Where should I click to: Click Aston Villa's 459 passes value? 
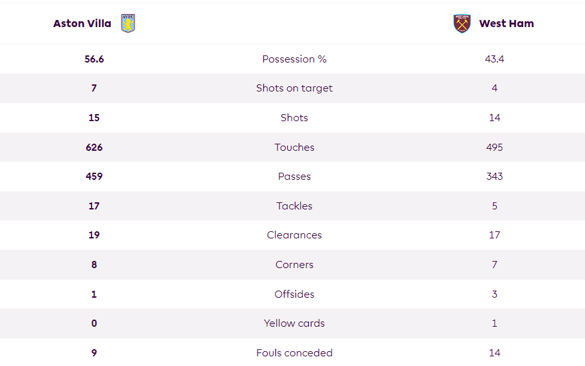(94, 177)
